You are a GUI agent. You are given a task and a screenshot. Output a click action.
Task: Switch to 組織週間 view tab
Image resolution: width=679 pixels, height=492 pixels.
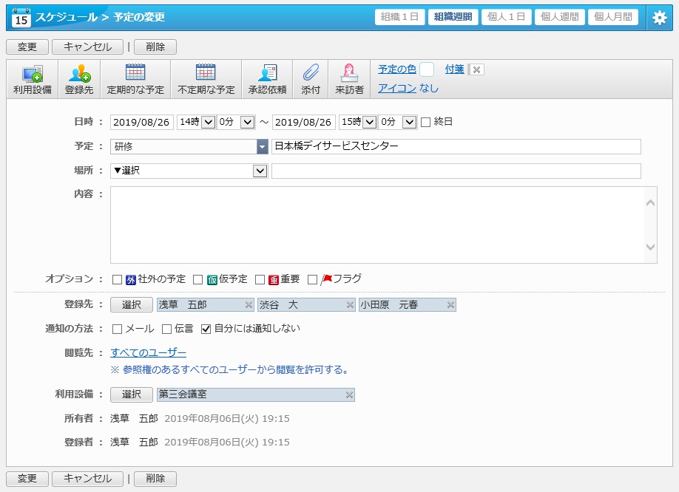[x=453, y=17]
